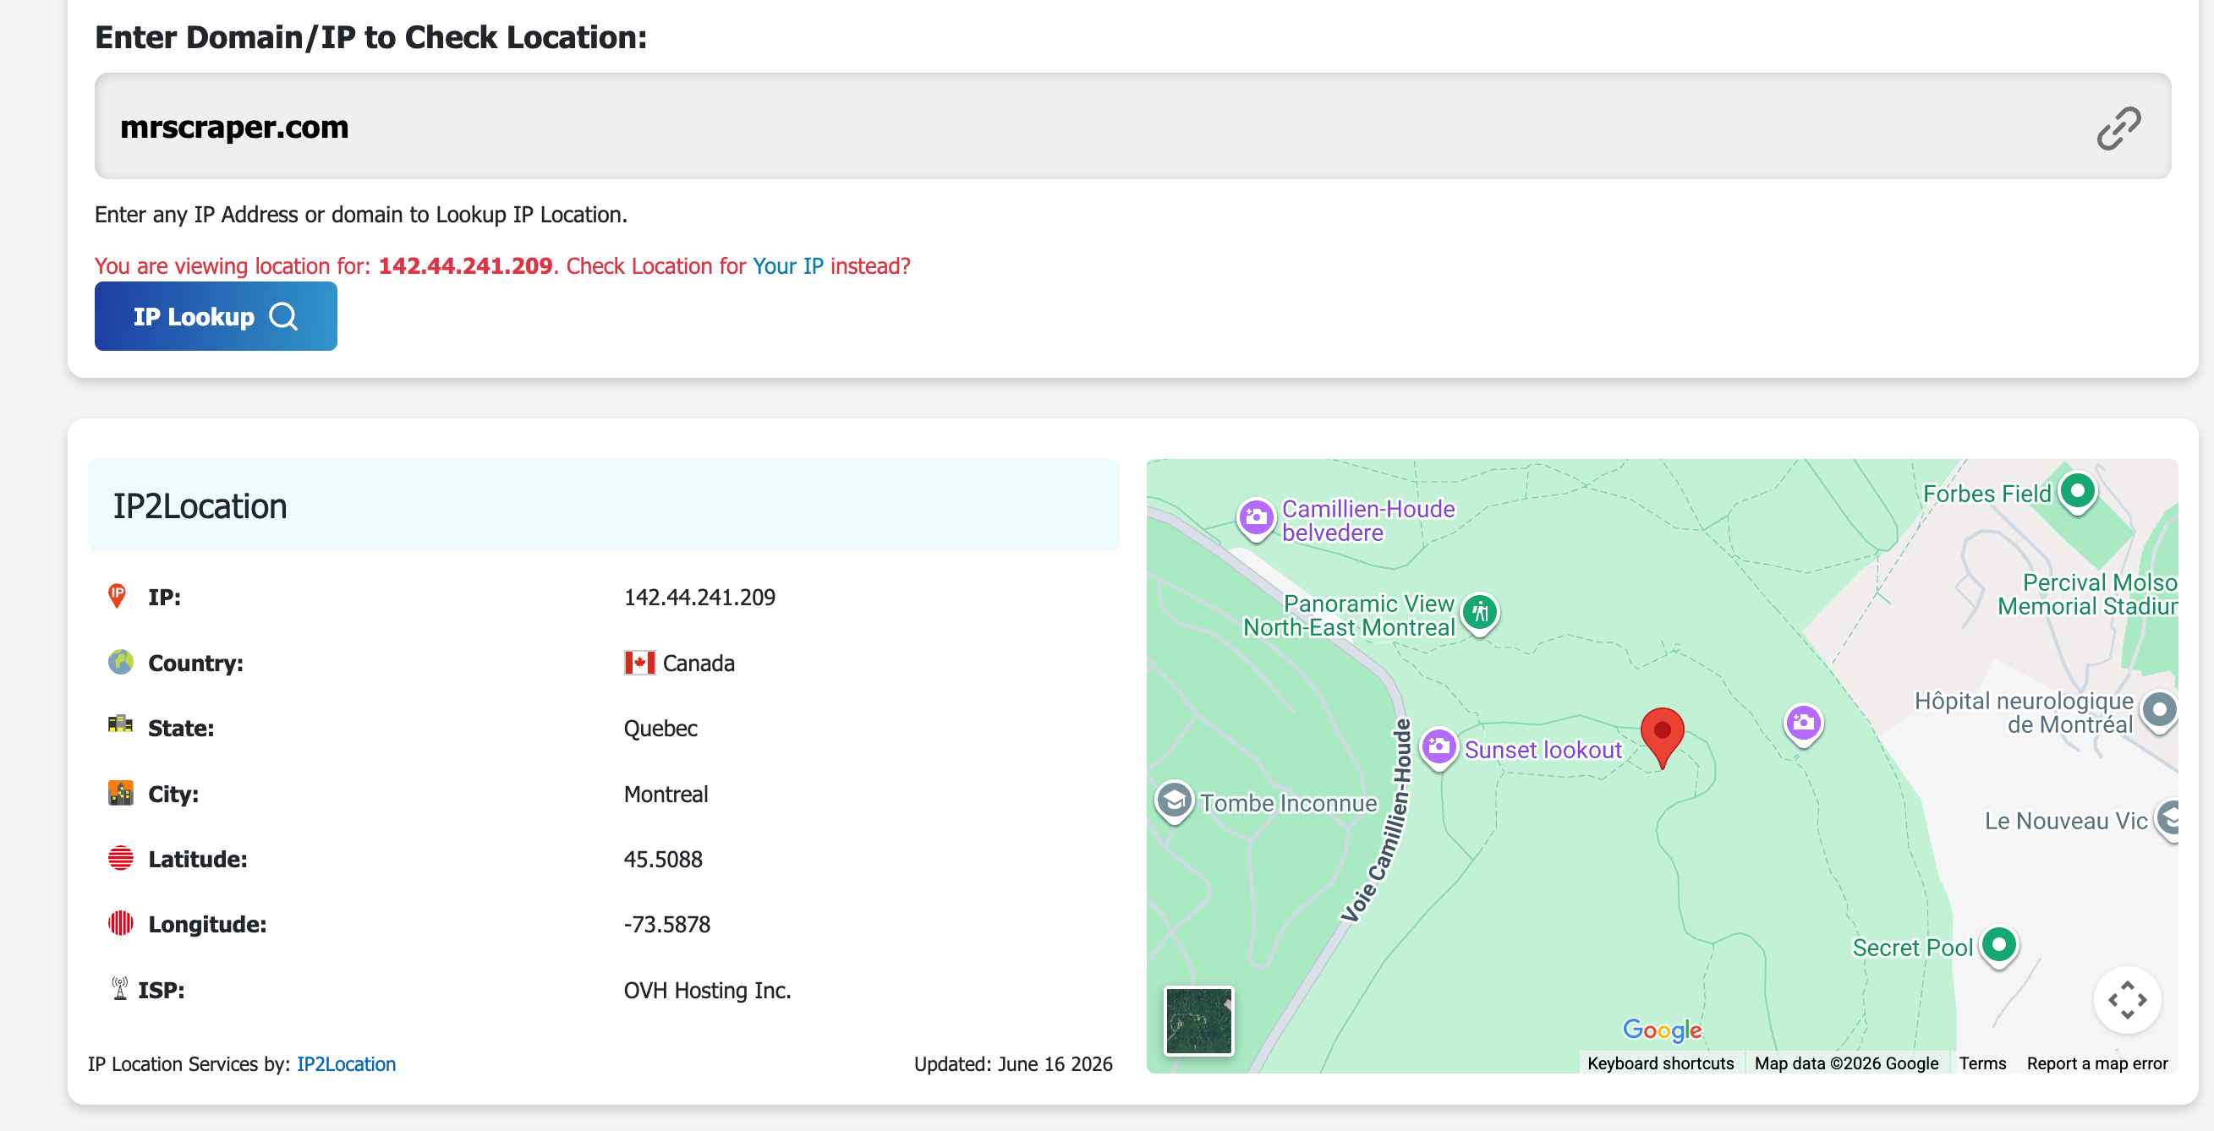Click the ISP value OVH Hosting Inc.
Viewport: 2214px width, 1131px height.
click(x=707, y=991)
